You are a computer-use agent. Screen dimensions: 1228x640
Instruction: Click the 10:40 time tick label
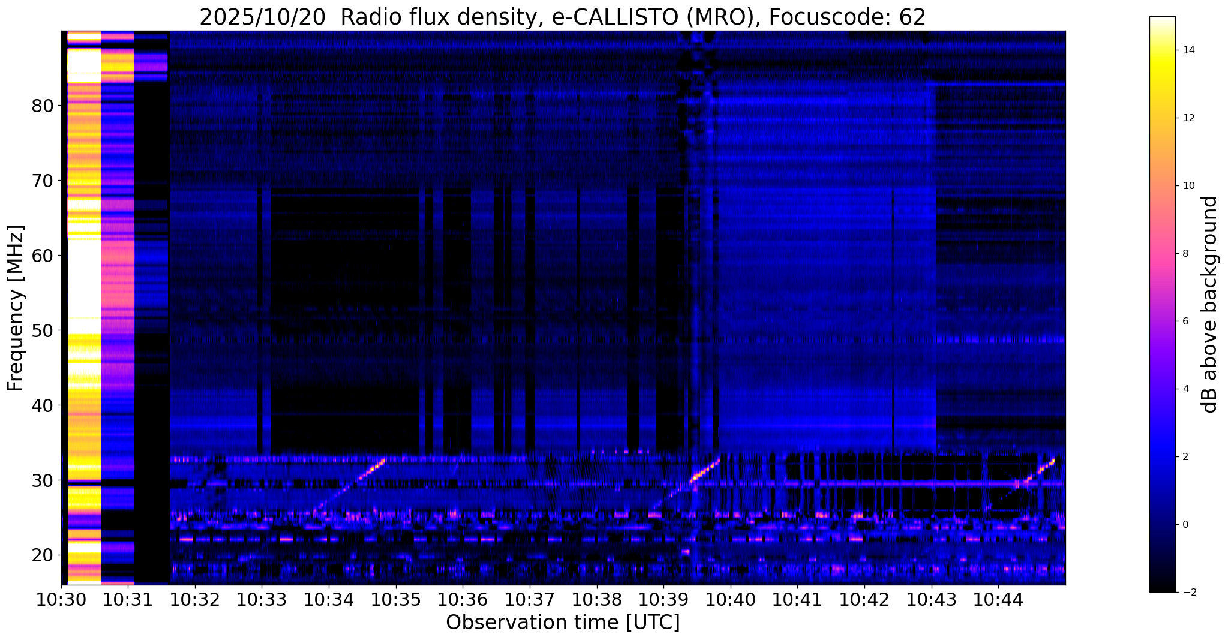(x=731, y=599)
